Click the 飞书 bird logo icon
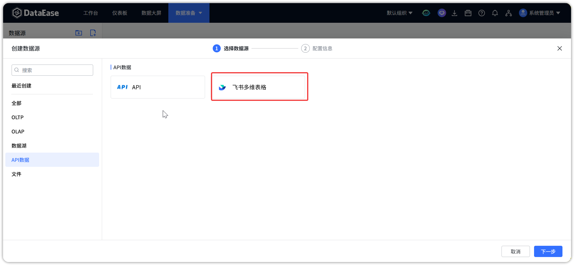Image resolution: width=574 pixels, height=265 pixels. (222, 87)
